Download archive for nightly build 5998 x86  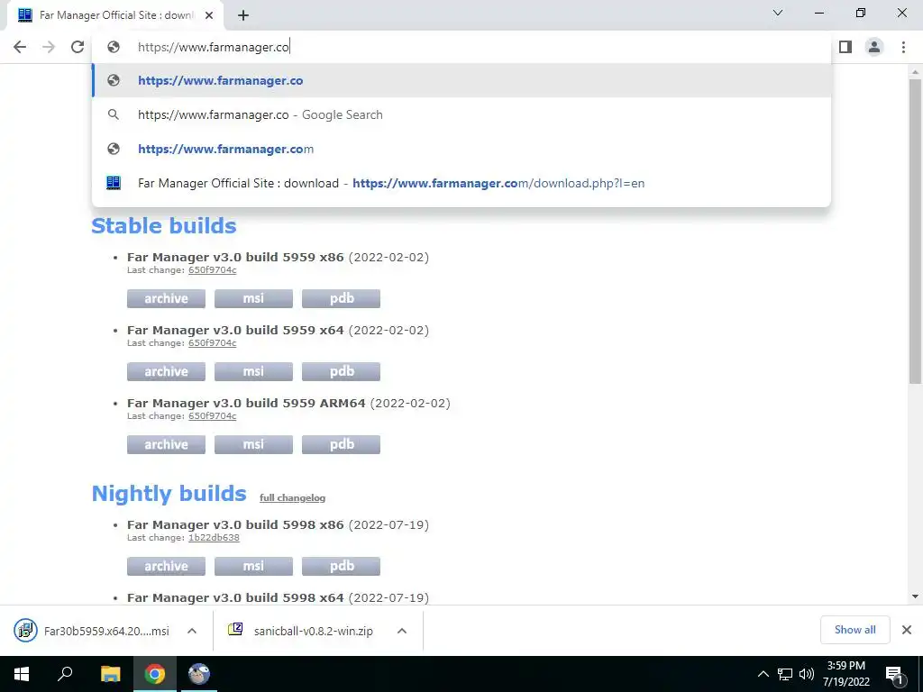pos(166,566)
